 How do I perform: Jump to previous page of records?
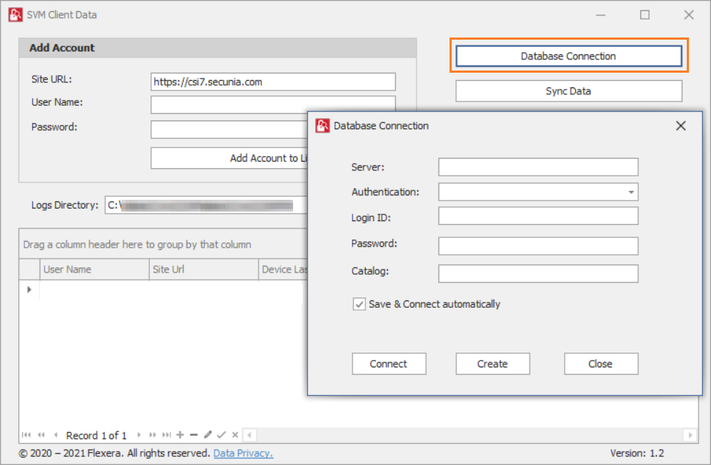click(x=41, y=436)
